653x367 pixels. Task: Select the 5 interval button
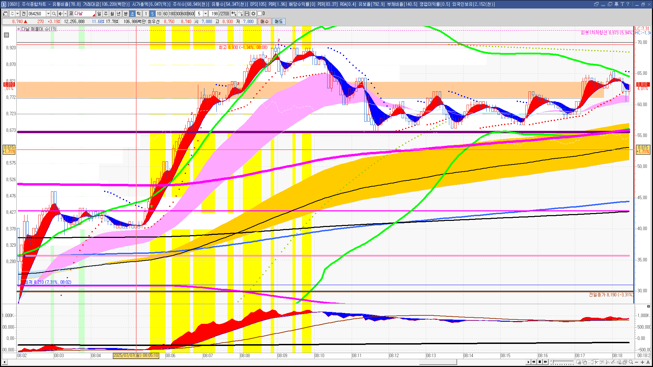click(x=152, y=14)
